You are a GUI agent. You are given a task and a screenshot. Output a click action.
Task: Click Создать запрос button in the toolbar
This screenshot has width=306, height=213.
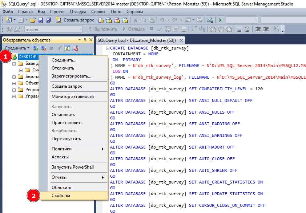[75, 20]
